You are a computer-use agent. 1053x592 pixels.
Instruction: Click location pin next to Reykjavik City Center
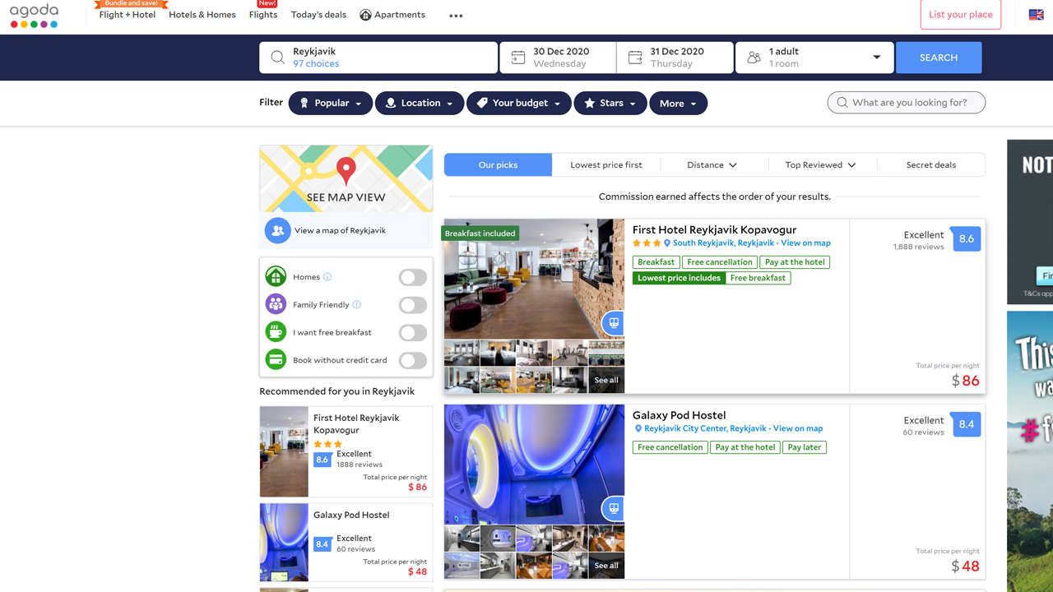638,428
